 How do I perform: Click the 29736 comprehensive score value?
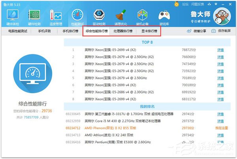[47, 111]
